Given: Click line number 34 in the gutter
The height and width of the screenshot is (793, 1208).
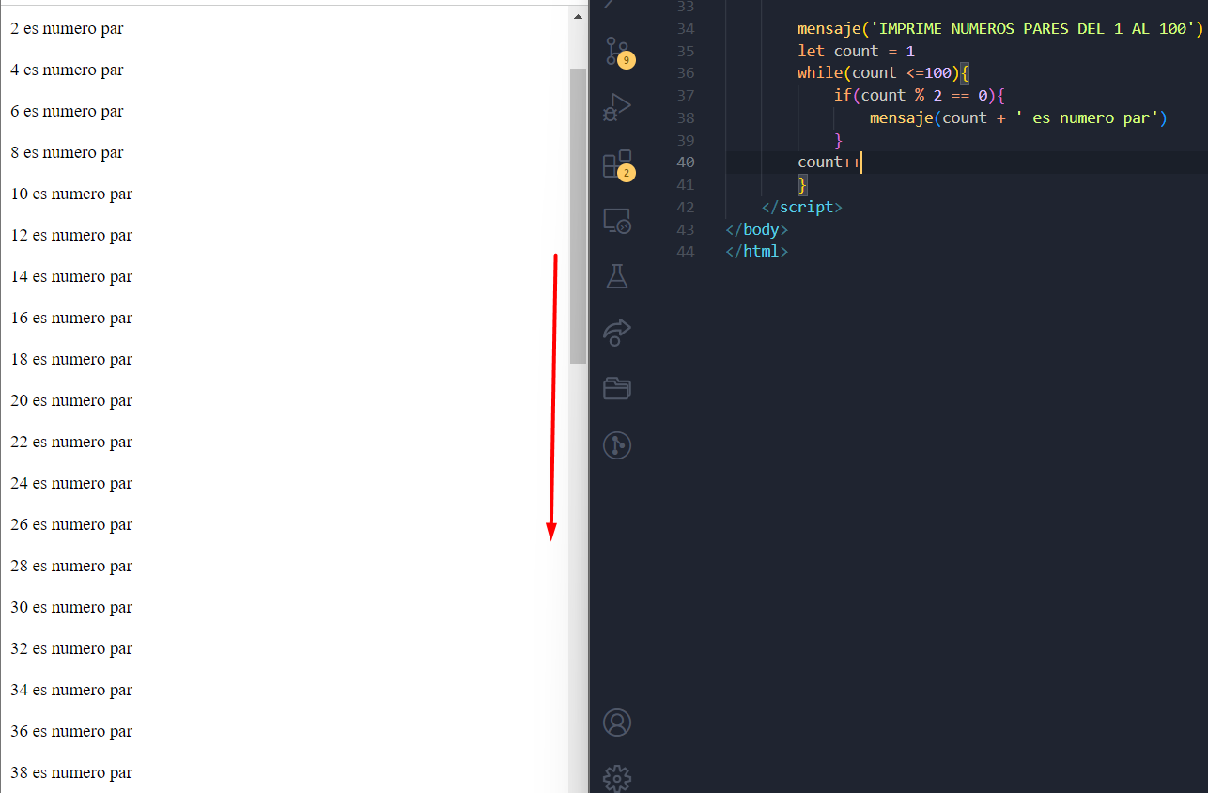Looking at the screenshot, I should 686,29.
